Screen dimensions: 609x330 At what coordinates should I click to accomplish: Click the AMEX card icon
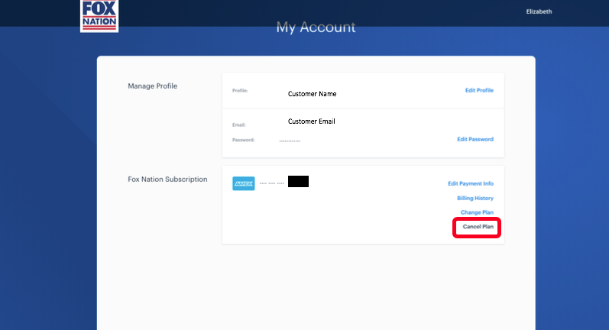(x=243, y=183)
